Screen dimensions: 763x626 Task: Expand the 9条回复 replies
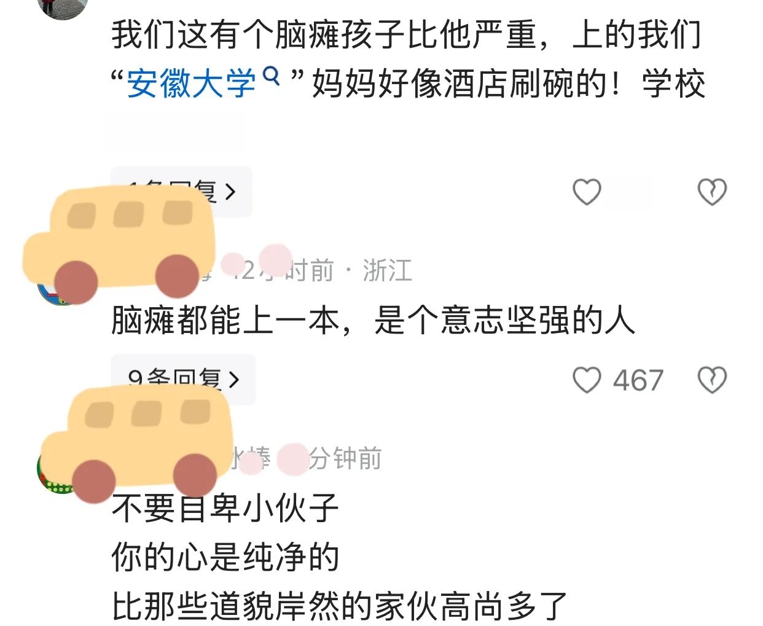point(182,379)
